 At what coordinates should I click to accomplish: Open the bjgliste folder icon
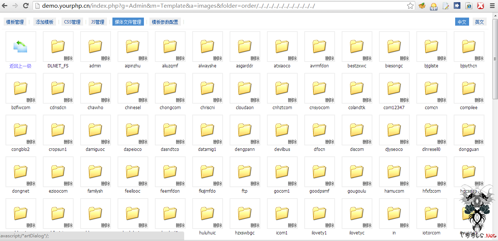point(431,46)
